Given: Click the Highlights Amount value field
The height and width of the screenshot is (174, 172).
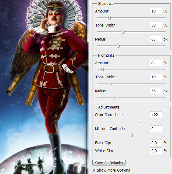Looking at the screenshot, I should (156, 63).
